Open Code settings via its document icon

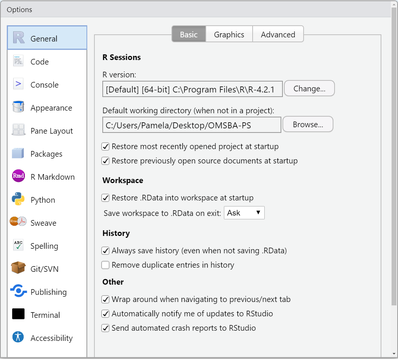(x=18, y=61)
